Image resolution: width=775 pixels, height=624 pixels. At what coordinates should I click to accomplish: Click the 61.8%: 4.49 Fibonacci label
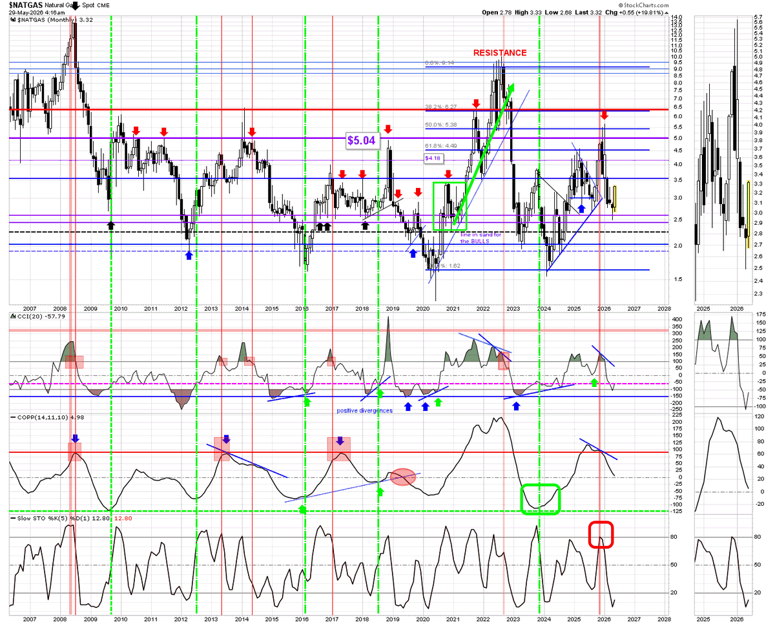[x=440, y=146]
